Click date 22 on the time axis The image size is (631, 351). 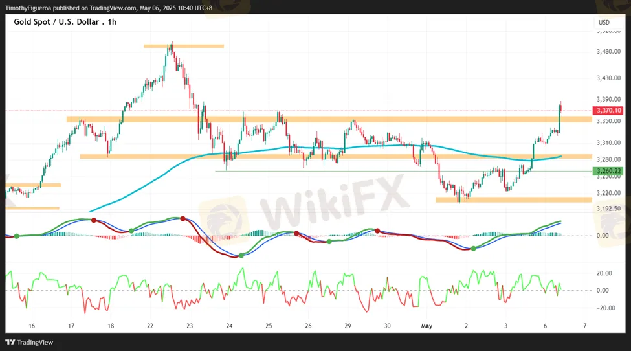click(150, 326)
